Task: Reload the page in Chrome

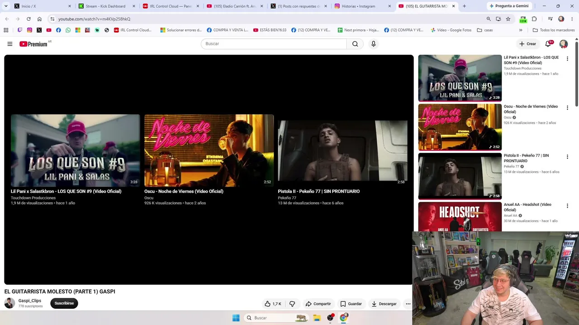Action: point(28,19)
